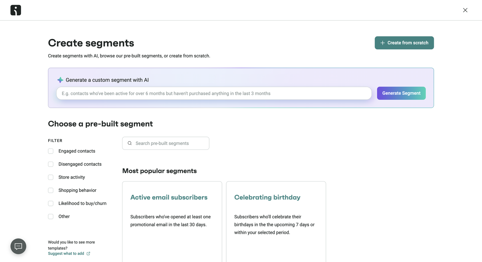Click into Search pre-built segments field
Image resolution: width=482 pixels, height=262 pixels.
[x=166, y=143]
